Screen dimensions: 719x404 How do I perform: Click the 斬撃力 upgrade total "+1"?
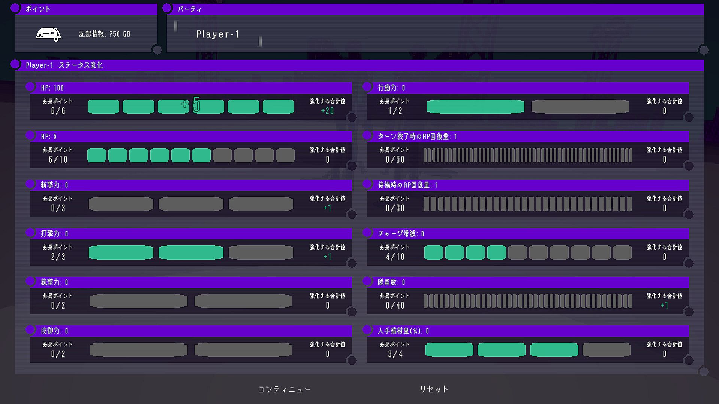coord(327,208)
